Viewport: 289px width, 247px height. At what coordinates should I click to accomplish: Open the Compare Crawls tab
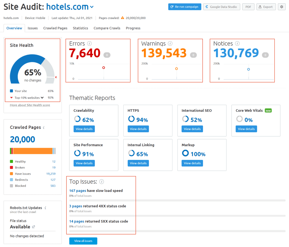(107, 28)
